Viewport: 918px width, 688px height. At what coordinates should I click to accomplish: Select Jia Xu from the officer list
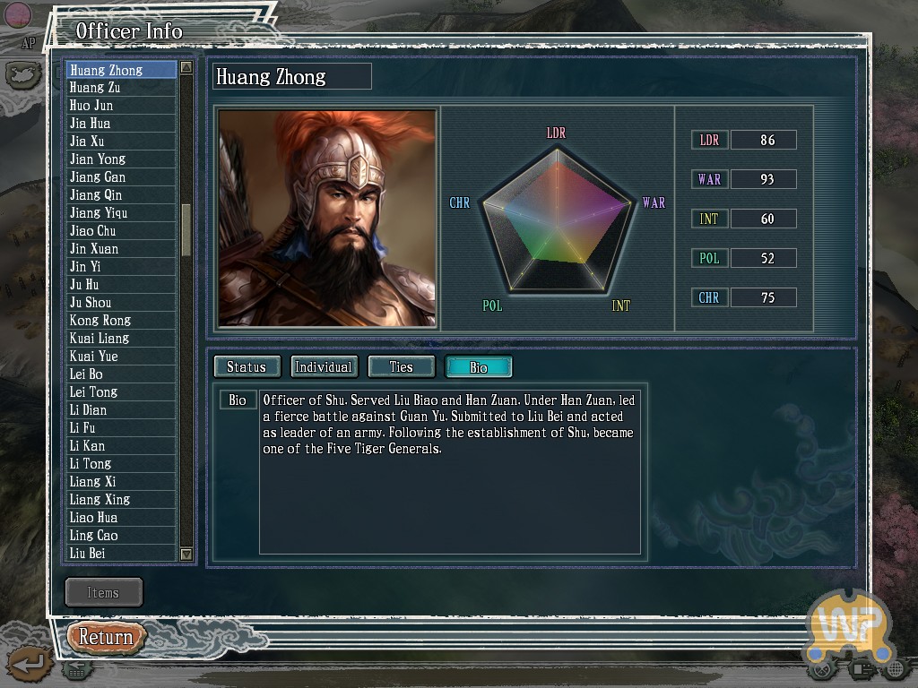point(121,141)
